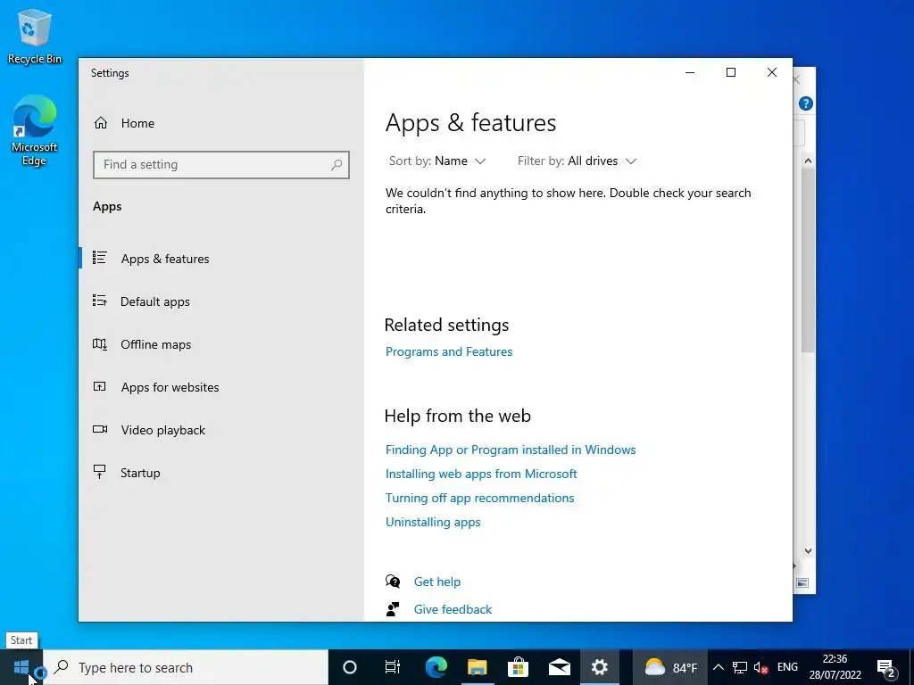Open Cortana from the taskbar
The height and width of the screenshot is (685, 914).
point(350,667)
